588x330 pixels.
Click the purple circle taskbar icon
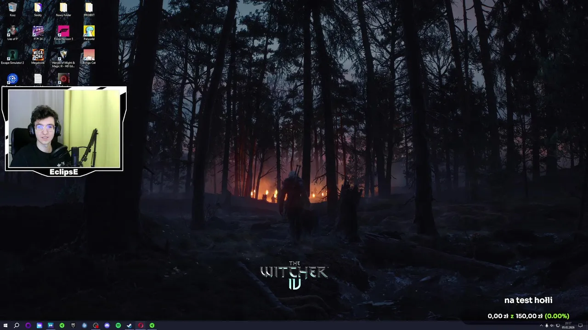point(28,325)
